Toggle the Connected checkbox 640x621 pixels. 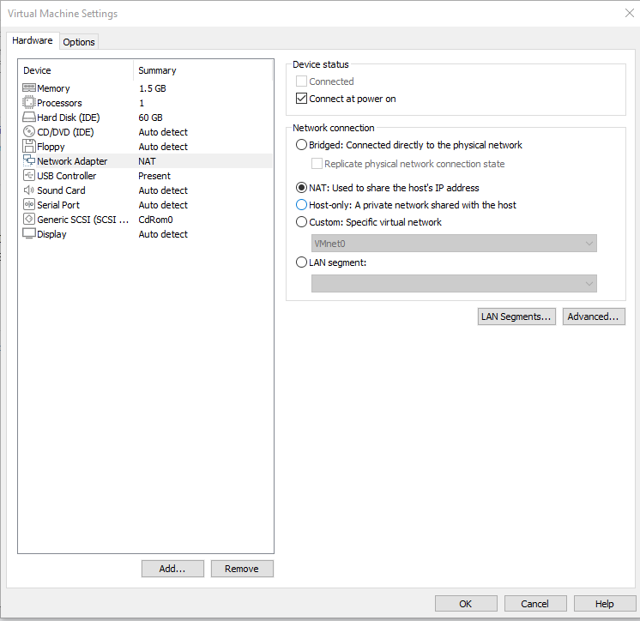[x=301, y=81]
